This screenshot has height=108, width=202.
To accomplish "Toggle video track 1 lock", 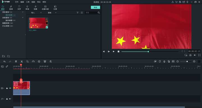I will (x=7, y=88).
